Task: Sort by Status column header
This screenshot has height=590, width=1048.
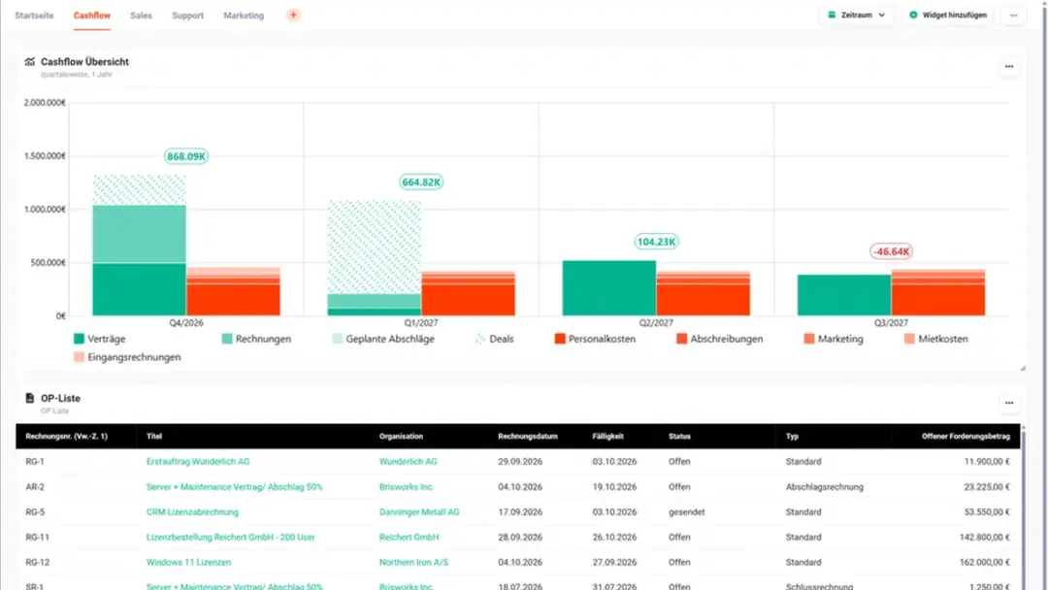Action: [x=679, y=437]
